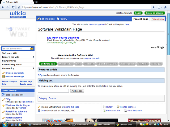Select the Video games portal tab
The width and height of the screenshot is (170, 127).
[x=127, y=64]
